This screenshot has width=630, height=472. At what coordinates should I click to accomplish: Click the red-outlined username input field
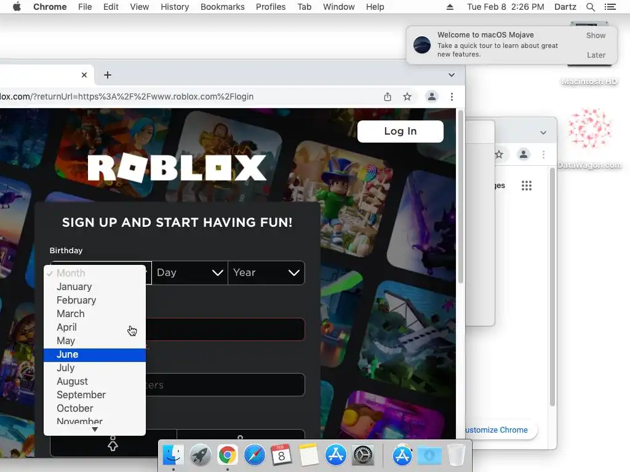225,329
